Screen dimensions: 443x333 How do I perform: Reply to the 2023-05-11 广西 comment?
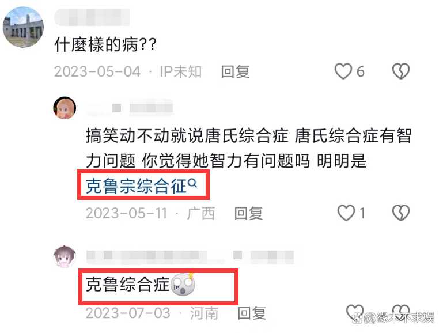coord(248,213)
